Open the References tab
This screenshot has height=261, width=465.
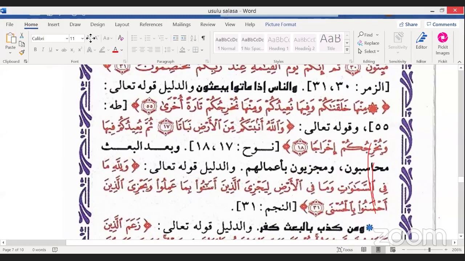coord(151,24)
